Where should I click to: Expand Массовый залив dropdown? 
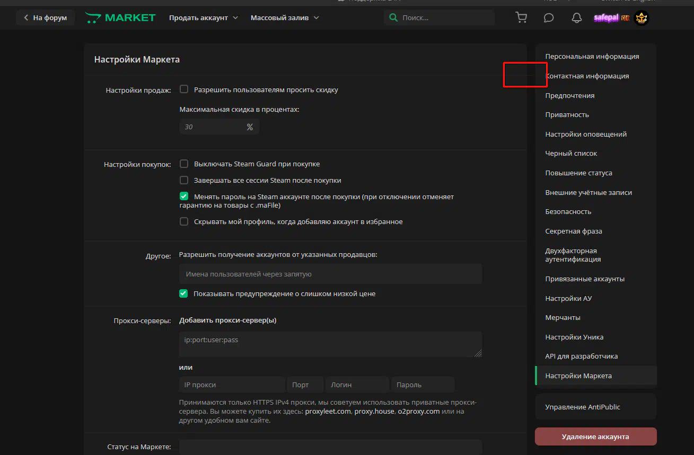coord(285,17)
